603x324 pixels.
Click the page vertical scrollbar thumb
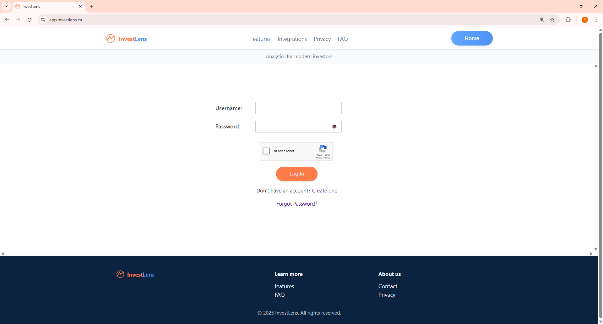(600, 176)
